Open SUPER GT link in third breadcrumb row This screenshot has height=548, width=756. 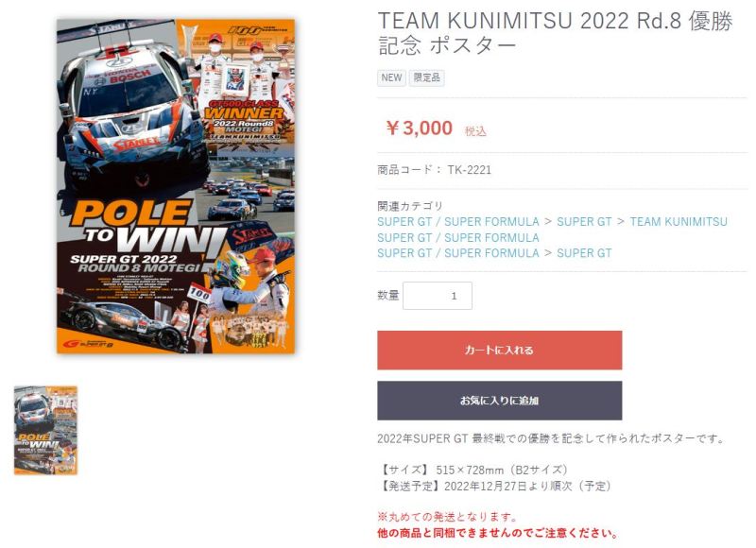584,253
